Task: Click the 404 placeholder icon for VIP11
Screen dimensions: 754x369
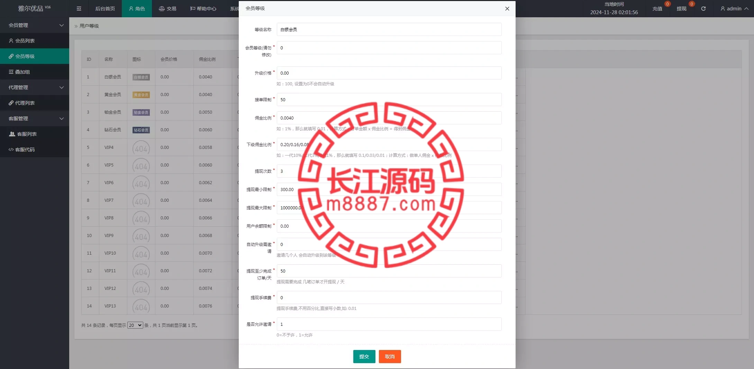Action: [x=141, y=271]
